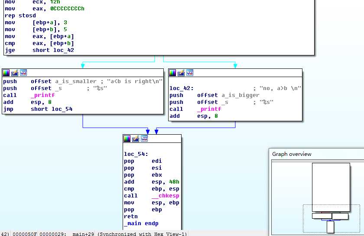
Task: Select the 'mov eax, [ebp+a]' instruction
Action: tap(39, 36)
